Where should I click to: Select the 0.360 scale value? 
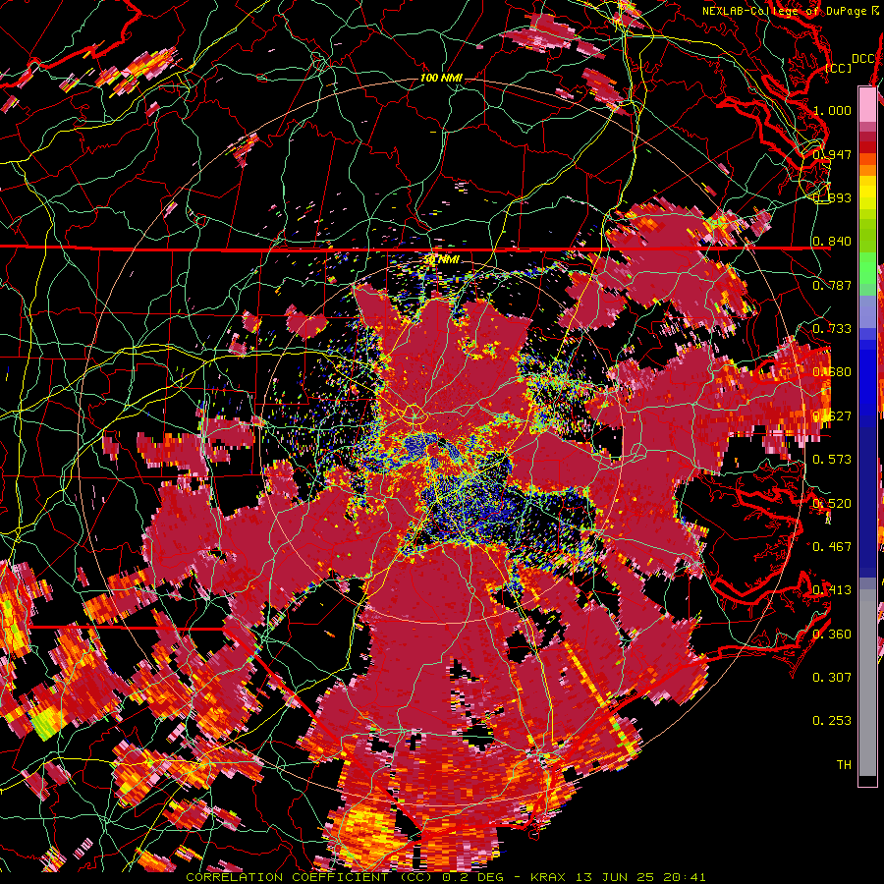click(832, 635)
